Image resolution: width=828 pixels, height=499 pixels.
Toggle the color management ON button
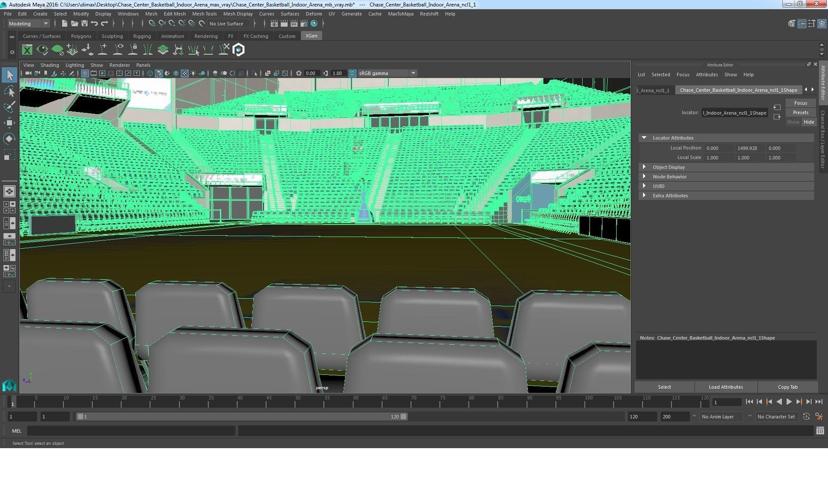click(x=352, y=73)
